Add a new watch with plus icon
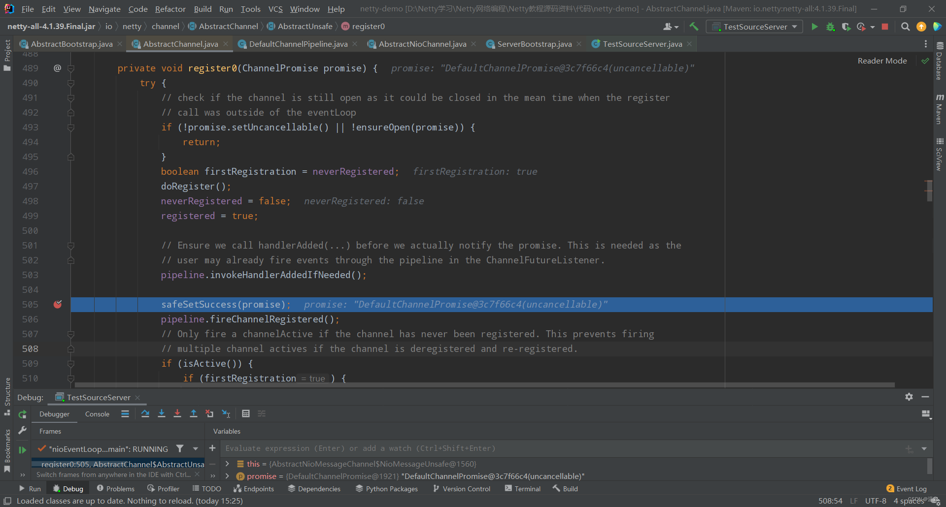 tap(212, 448)
